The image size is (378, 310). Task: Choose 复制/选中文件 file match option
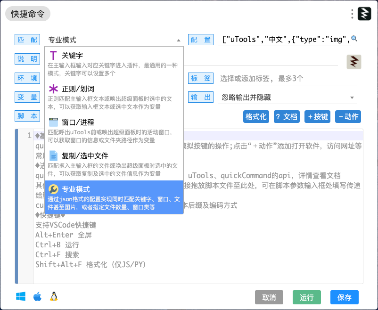(x=114, y=164)
